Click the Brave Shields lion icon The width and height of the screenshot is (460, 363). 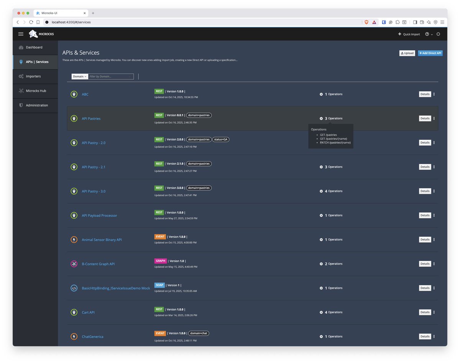pos(366,22)
